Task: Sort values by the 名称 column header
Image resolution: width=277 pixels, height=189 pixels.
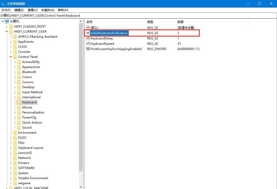Action: pyautogui.click(x=115, y=22)
